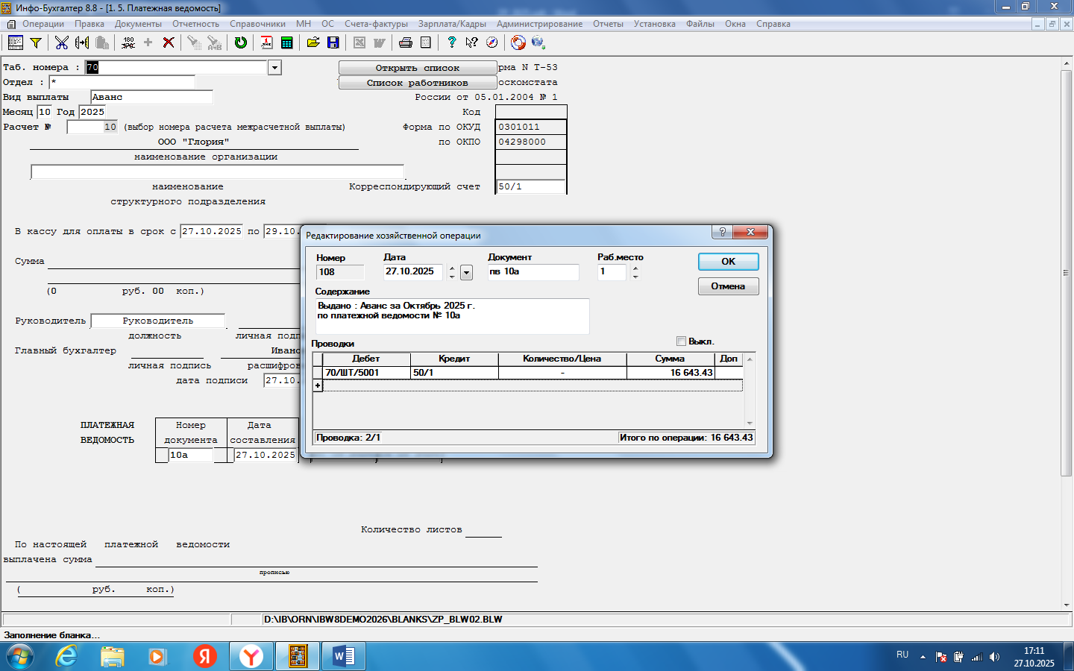Open the date picker dropdown in dialog
This screenshot has width=1074, height=671.
tap(466, 273)
